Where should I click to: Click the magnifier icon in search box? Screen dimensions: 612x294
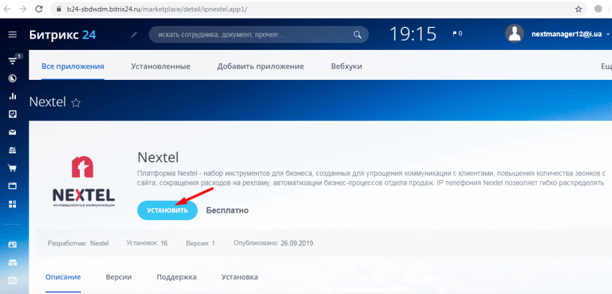358,34
